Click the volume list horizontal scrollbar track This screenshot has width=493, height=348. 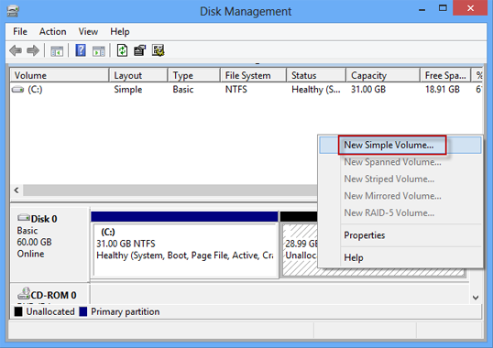pyautogui.click(x=170, y=190)
